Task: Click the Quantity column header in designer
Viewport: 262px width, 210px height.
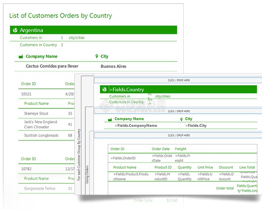Action: point(185,167)
